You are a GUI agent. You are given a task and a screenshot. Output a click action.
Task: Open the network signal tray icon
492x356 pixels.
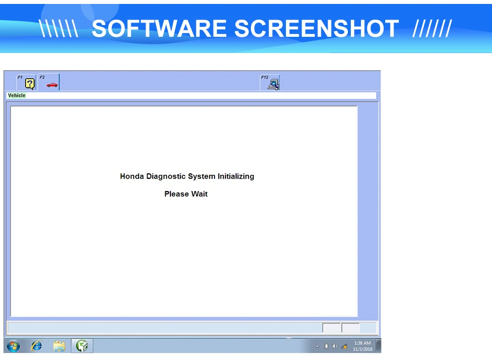tap(344, 346)
